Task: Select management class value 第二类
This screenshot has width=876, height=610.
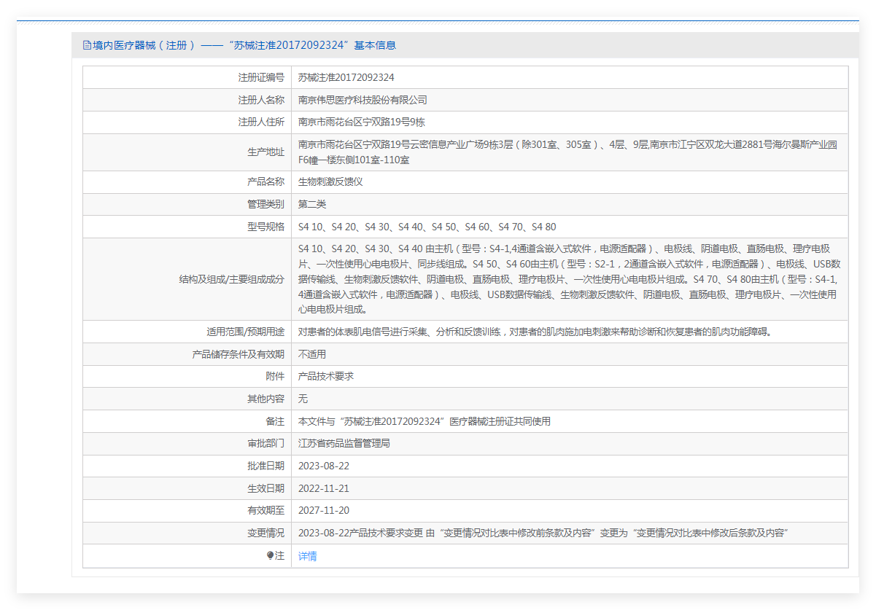Action: pos(312,205)
